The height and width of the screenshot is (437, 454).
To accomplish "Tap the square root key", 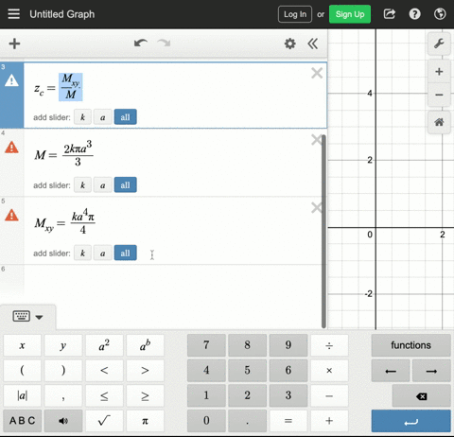I will (x=104, y=421).
